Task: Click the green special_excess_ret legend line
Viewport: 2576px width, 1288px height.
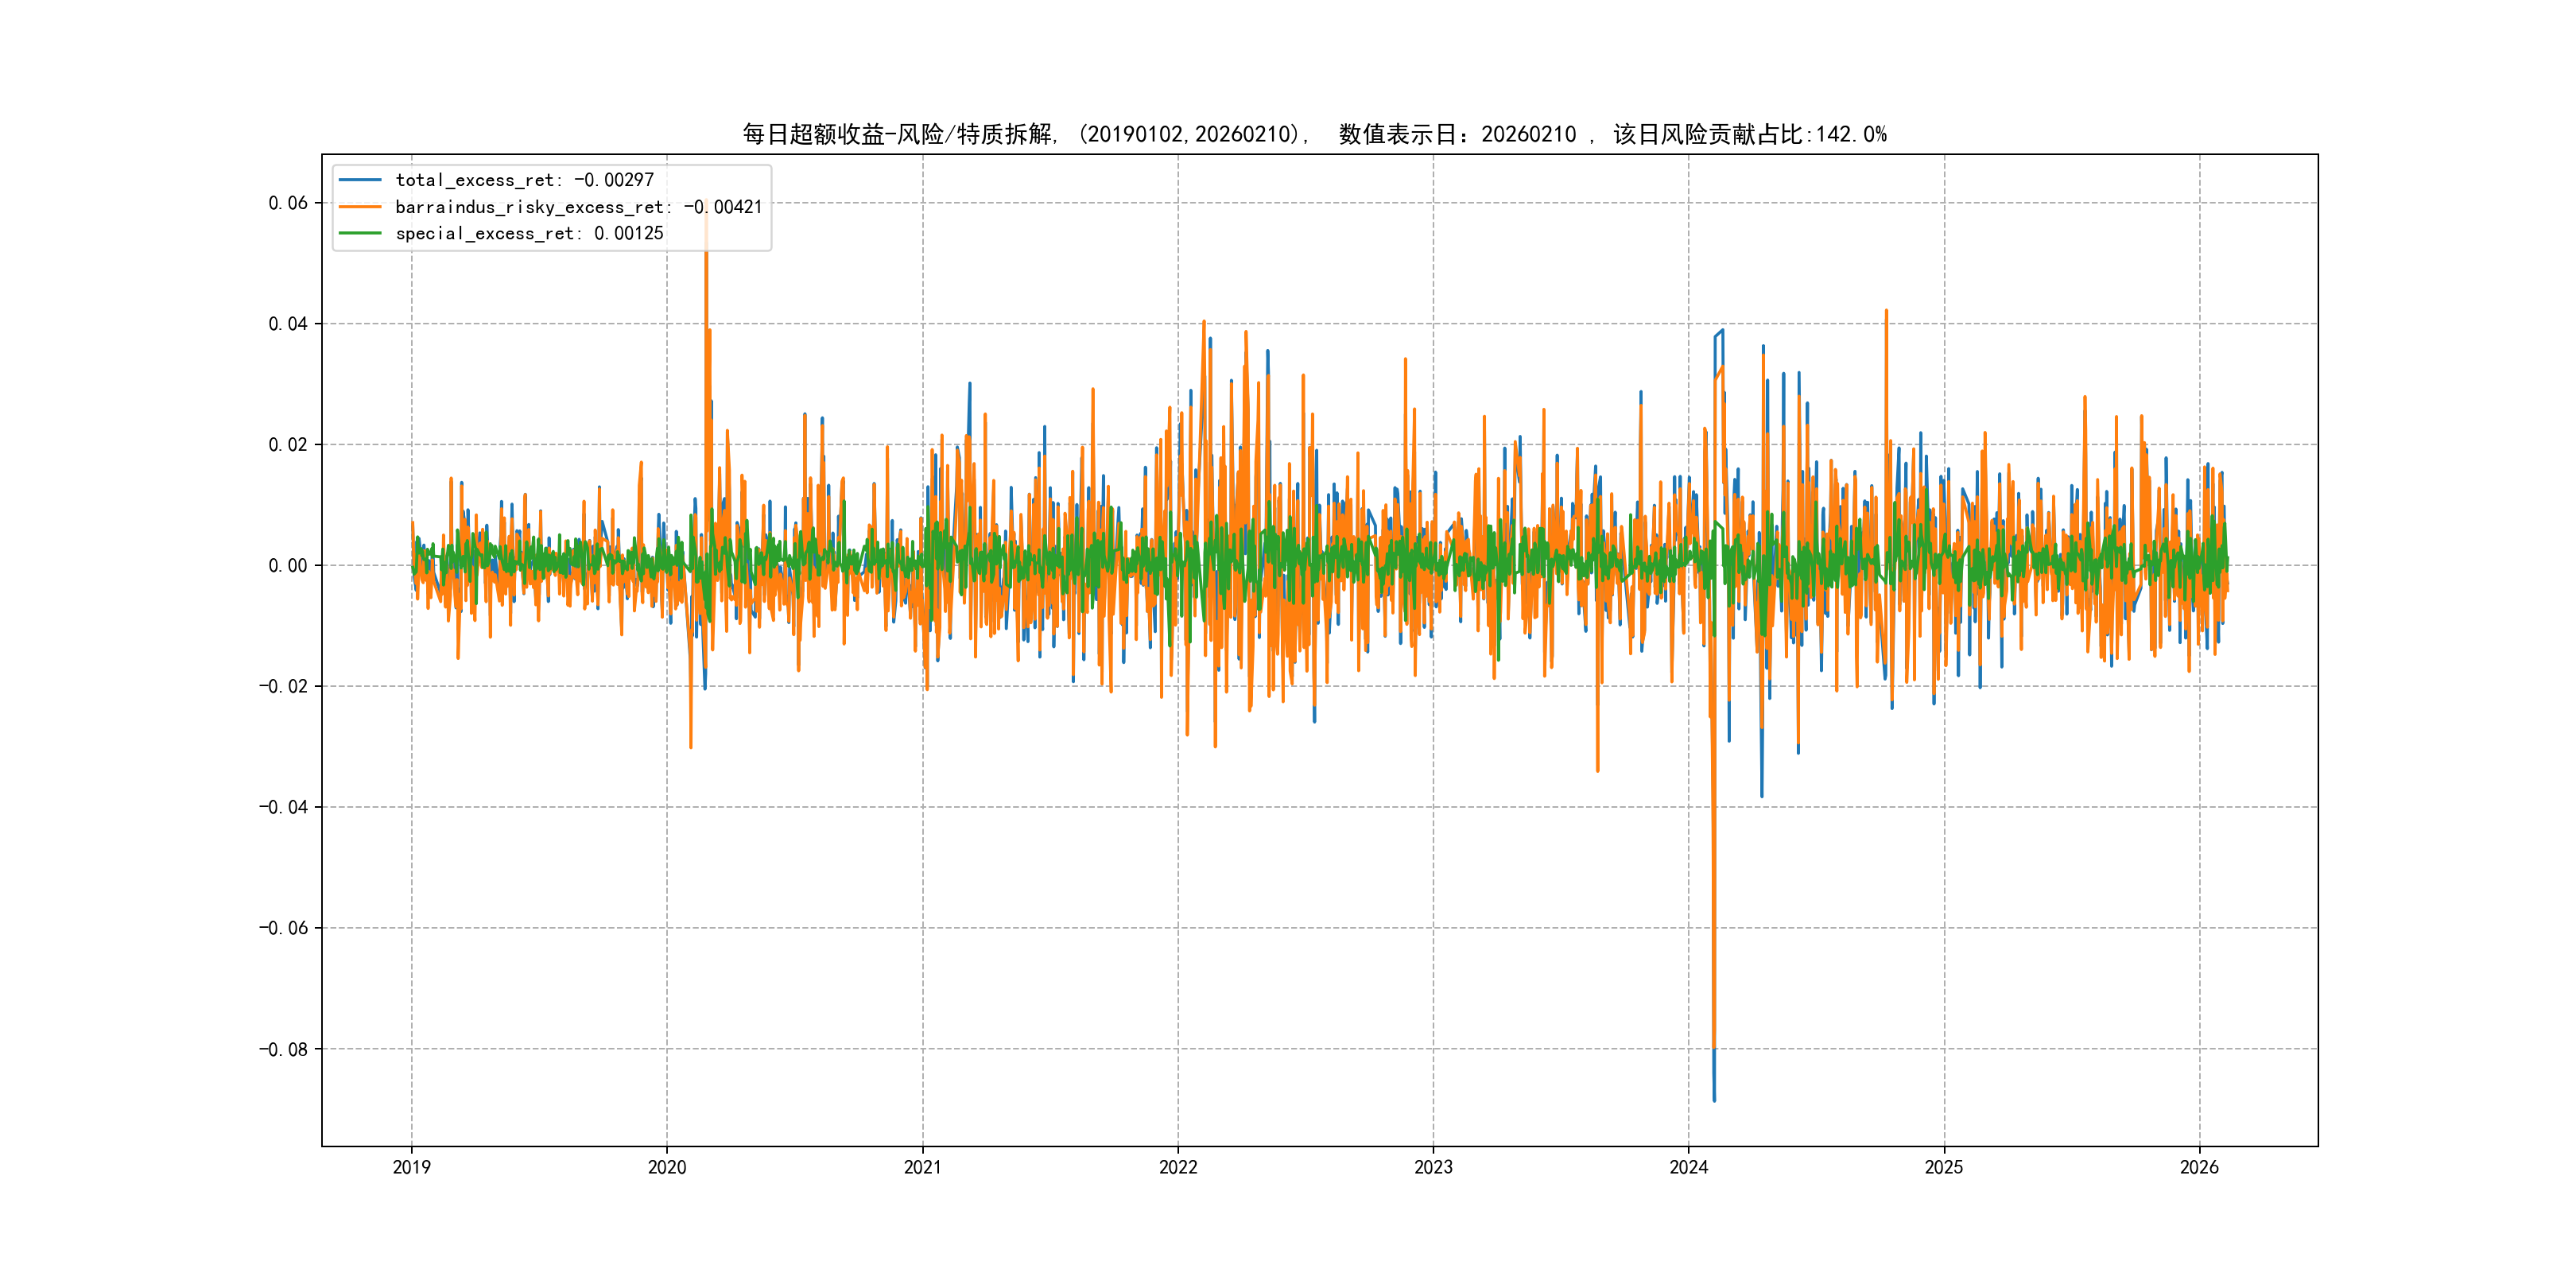Action: [360, 233]
